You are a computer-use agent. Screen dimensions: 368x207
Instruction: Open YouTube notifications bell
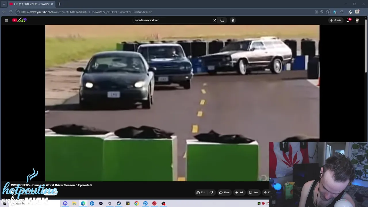point(348,20)
